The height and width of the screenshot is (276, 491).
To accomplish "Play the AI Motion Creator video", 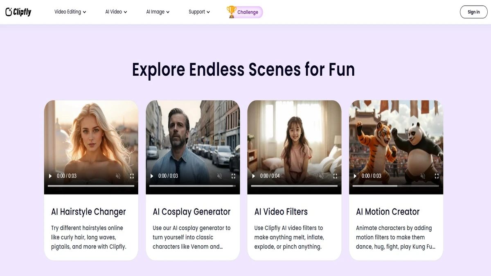I will (x=355, y=176).
